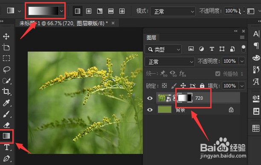
Task: Hide the 720 layer
Action: [150, 98]
